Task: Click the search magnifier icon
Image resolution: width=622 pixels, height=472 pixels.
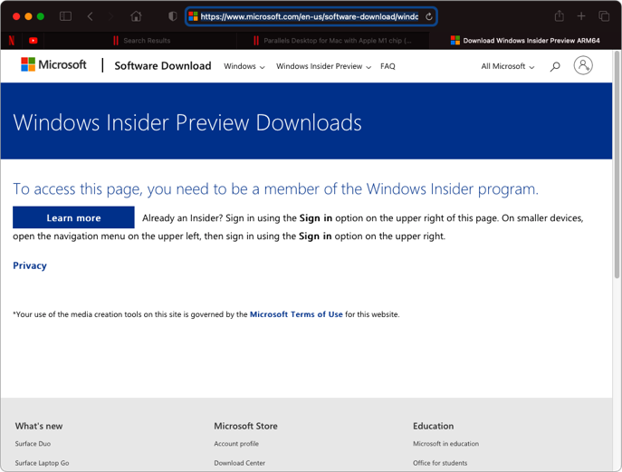Action: tap(555, 66)
